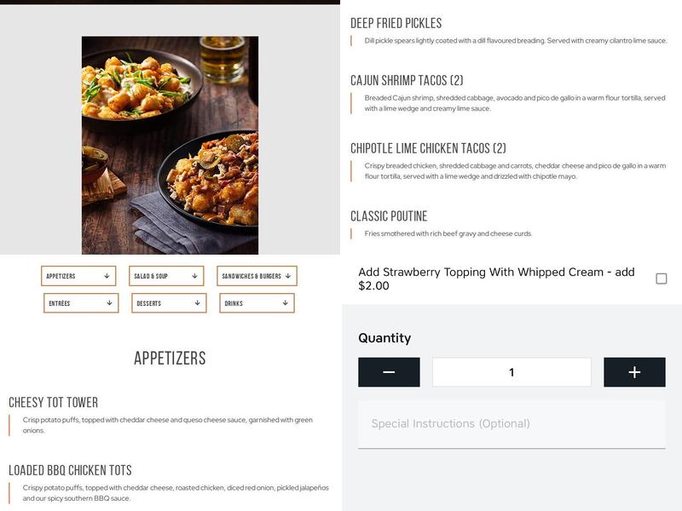
Task: Click the down arrow on the Desserts button
Action: click(x=199, y=301)
